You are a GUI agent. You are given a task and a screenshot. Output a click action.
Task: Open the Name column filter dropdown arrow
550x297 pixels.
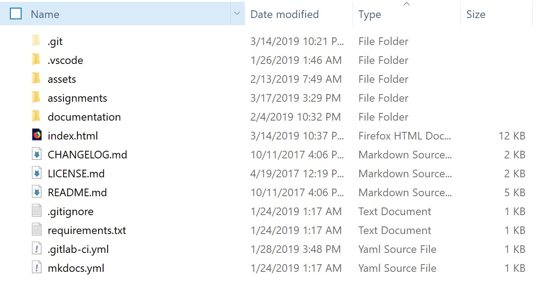[x=237, y=14]
